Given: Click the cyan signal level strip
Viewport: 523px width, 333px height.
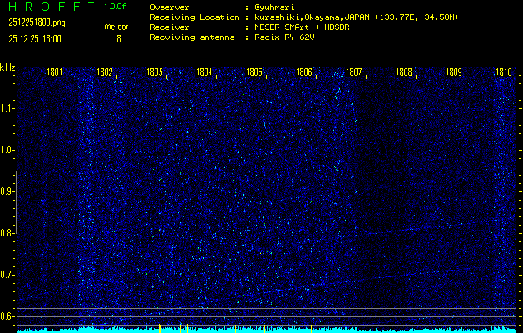Looking at the screenshot, I should click(x=266, y=330).
